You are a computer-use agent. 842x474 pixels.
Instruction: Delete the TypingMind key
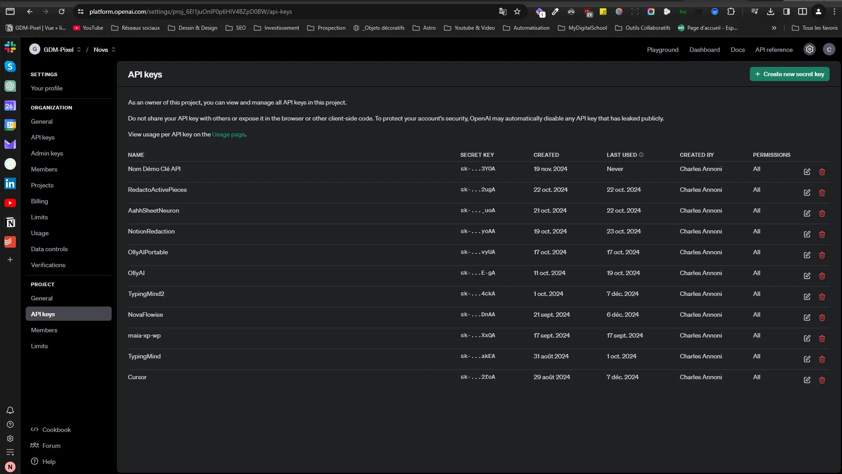click(x=822, y=359)
